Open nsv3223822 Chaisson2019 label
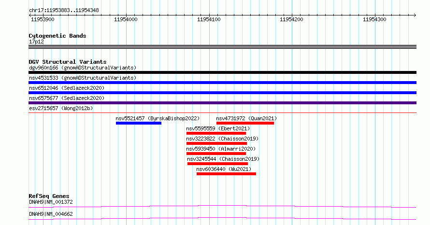Image resolution: width=430 pixels, height=225 pixels. pyautogui.click(x=222, y=139)
